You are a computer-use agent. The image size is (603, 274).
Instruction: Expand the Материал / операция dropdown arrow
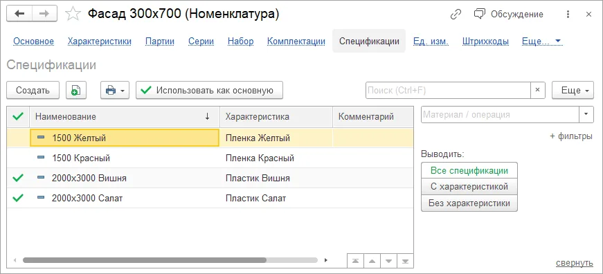pyautogui.click(x=586, y=115)
